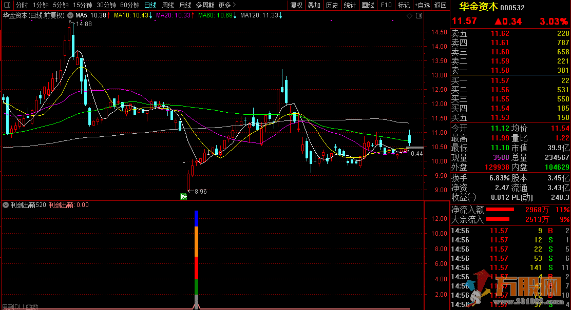The height and width of the screenshot is (310, 571).
Task: Open the 复权 adjustment button
Action: (x=296, y=5)
